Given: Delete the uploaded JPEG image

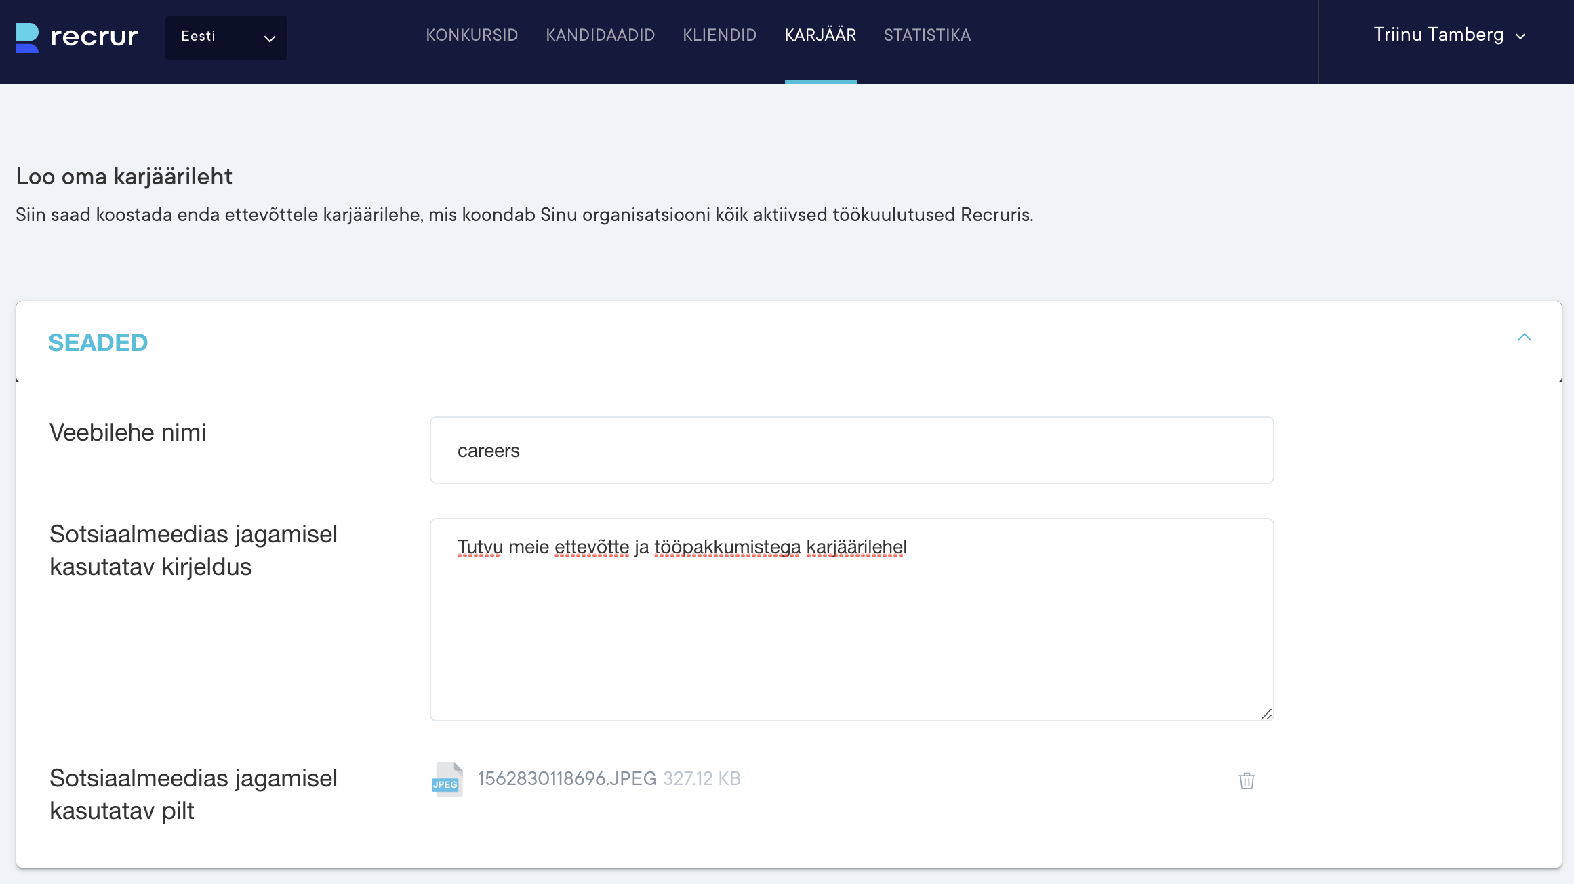Looking at the screenshot, I should coord(1246,780).
